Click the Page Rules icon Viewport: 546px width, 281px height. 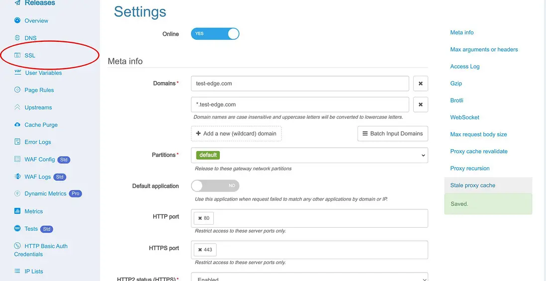pyautogui.click(x=17, y=90)
